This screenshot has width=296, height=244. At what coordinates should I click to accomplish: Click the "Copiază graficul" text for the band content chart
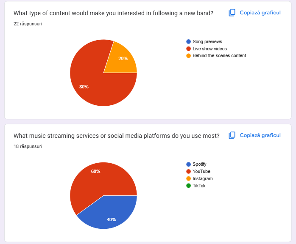click(x=260, y=13)
